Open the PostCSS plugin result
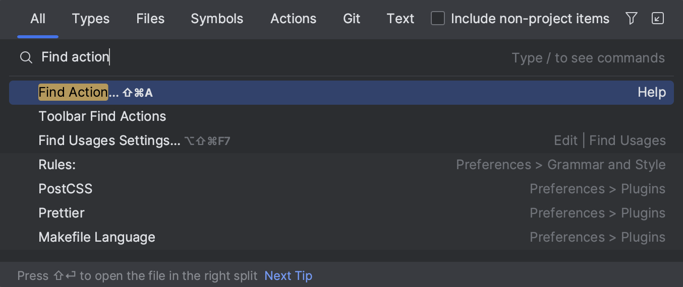The width and height of the screenshot is (683, 287). pyautogui.click(x=66, y=189)
